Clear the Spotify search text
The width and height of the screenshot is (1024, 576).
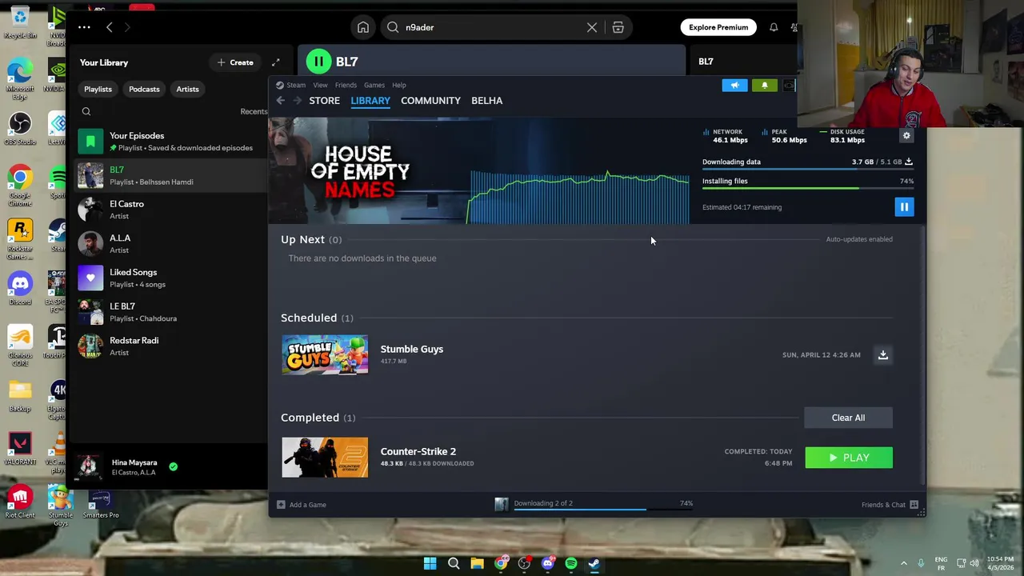[592, 27]
